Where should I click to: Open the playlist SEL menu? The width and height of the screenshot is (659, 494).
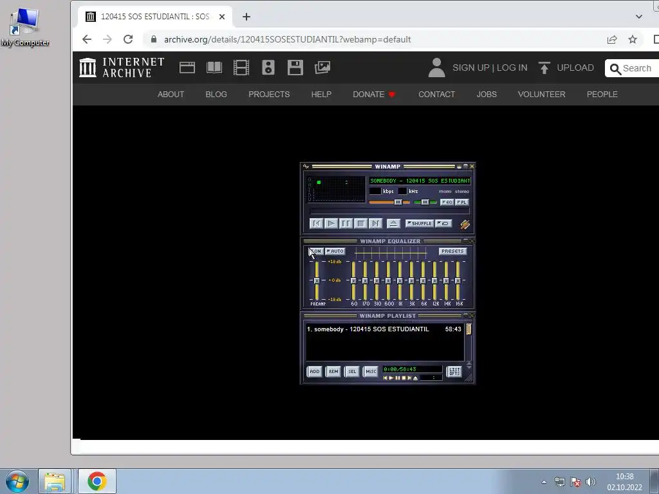[352, 371]
